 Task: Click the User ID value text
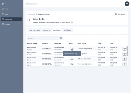(54, 23)
